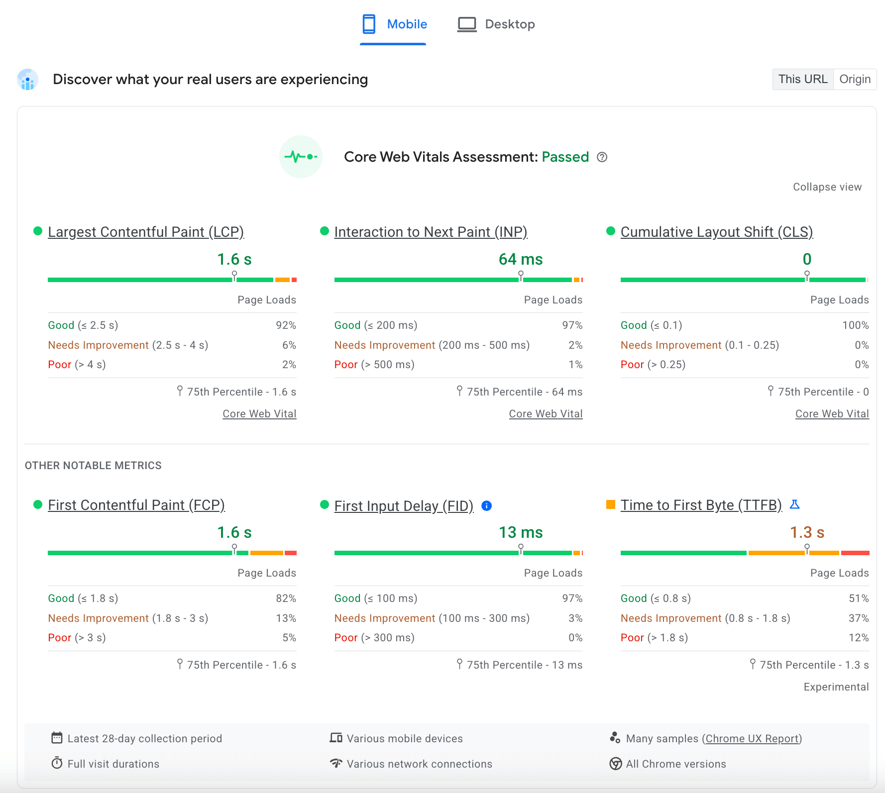The height and width of the screenshot is (793, 885).
Task: Click the info icon beside First Input Delay
Action: click(x=486, y=505)
